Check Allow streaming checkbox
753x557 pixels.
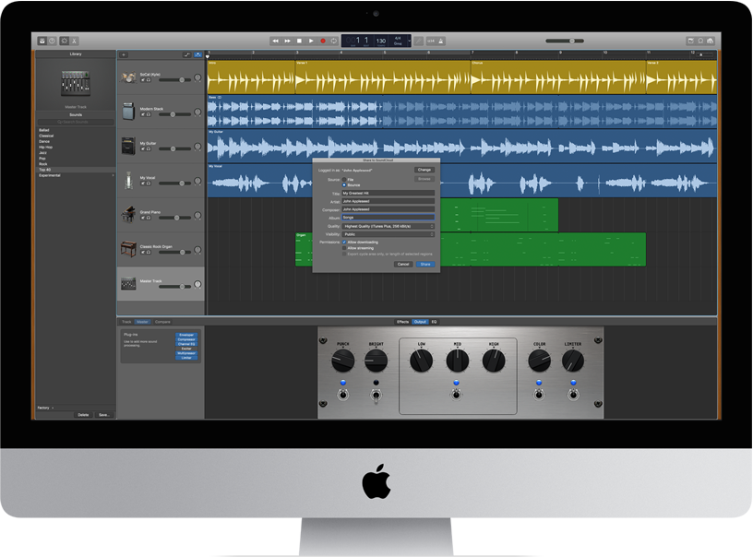pyautogui.click(x=344, y=248)
